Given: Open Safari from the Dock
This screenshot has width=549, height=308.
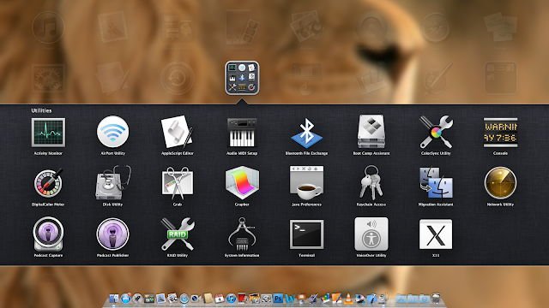Looking at the screenshot, I should click(184, 299).
